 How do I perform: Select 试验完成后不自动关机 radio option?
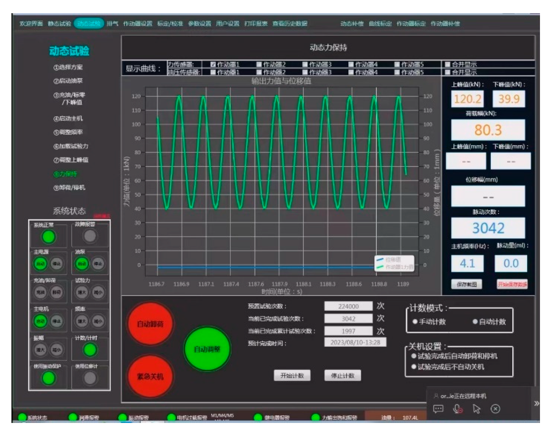pos(414,367)
